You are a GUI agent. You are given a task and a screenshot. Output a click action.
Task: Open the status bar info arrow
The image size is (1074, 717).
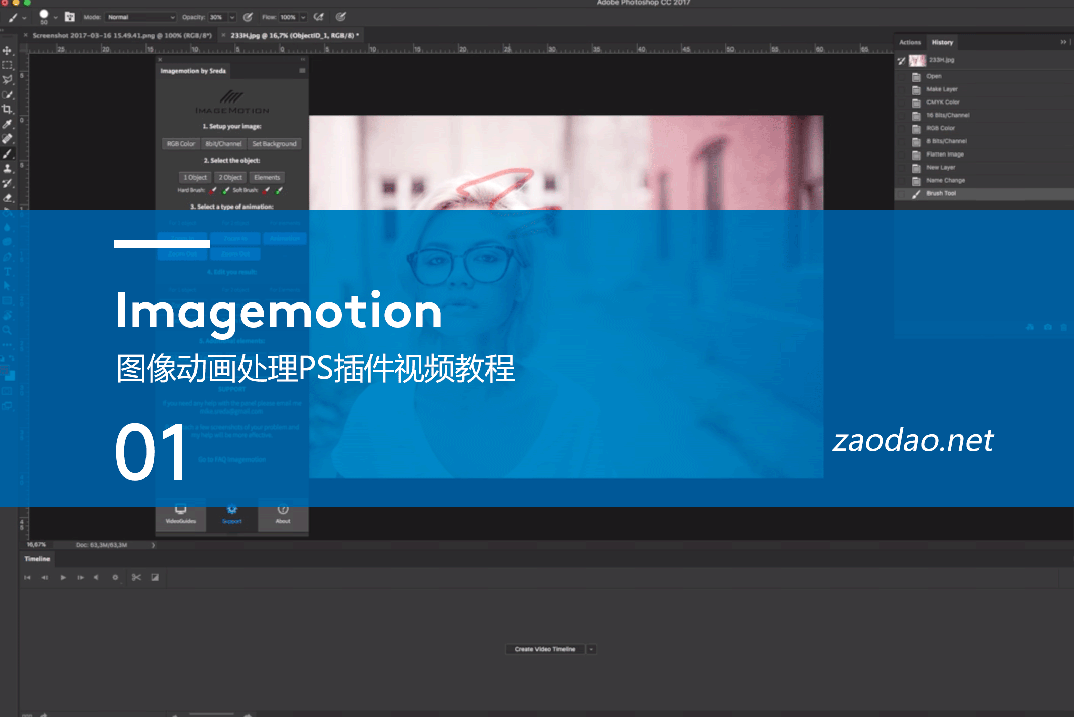[153, 545]
